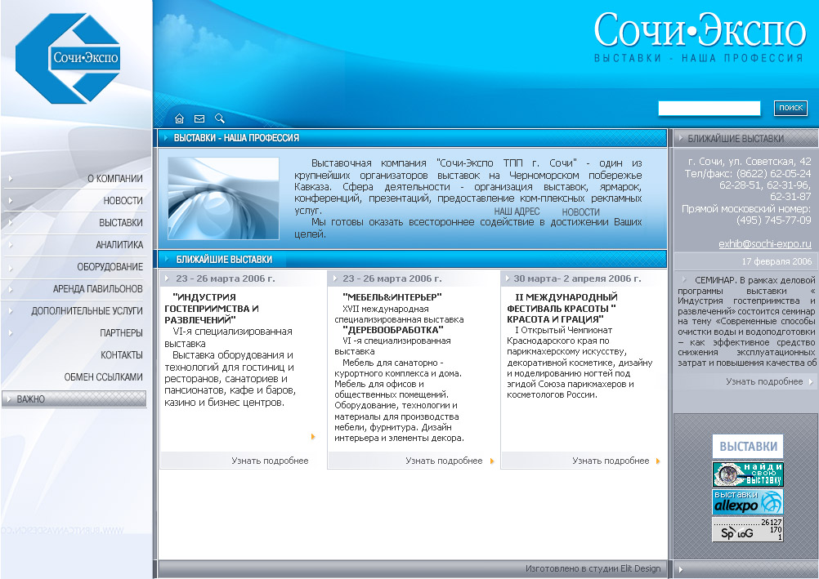This screenshot has height=579, width=819.
Task: Open the О КОМПАНИИ menu item
Action: [115, 179]
